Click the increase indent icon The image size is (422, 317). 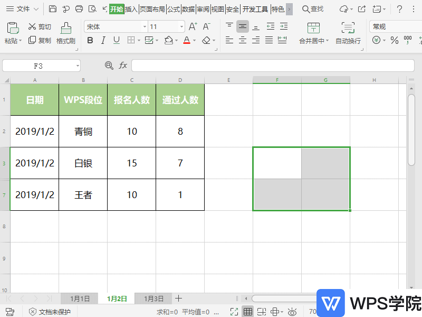284,26
